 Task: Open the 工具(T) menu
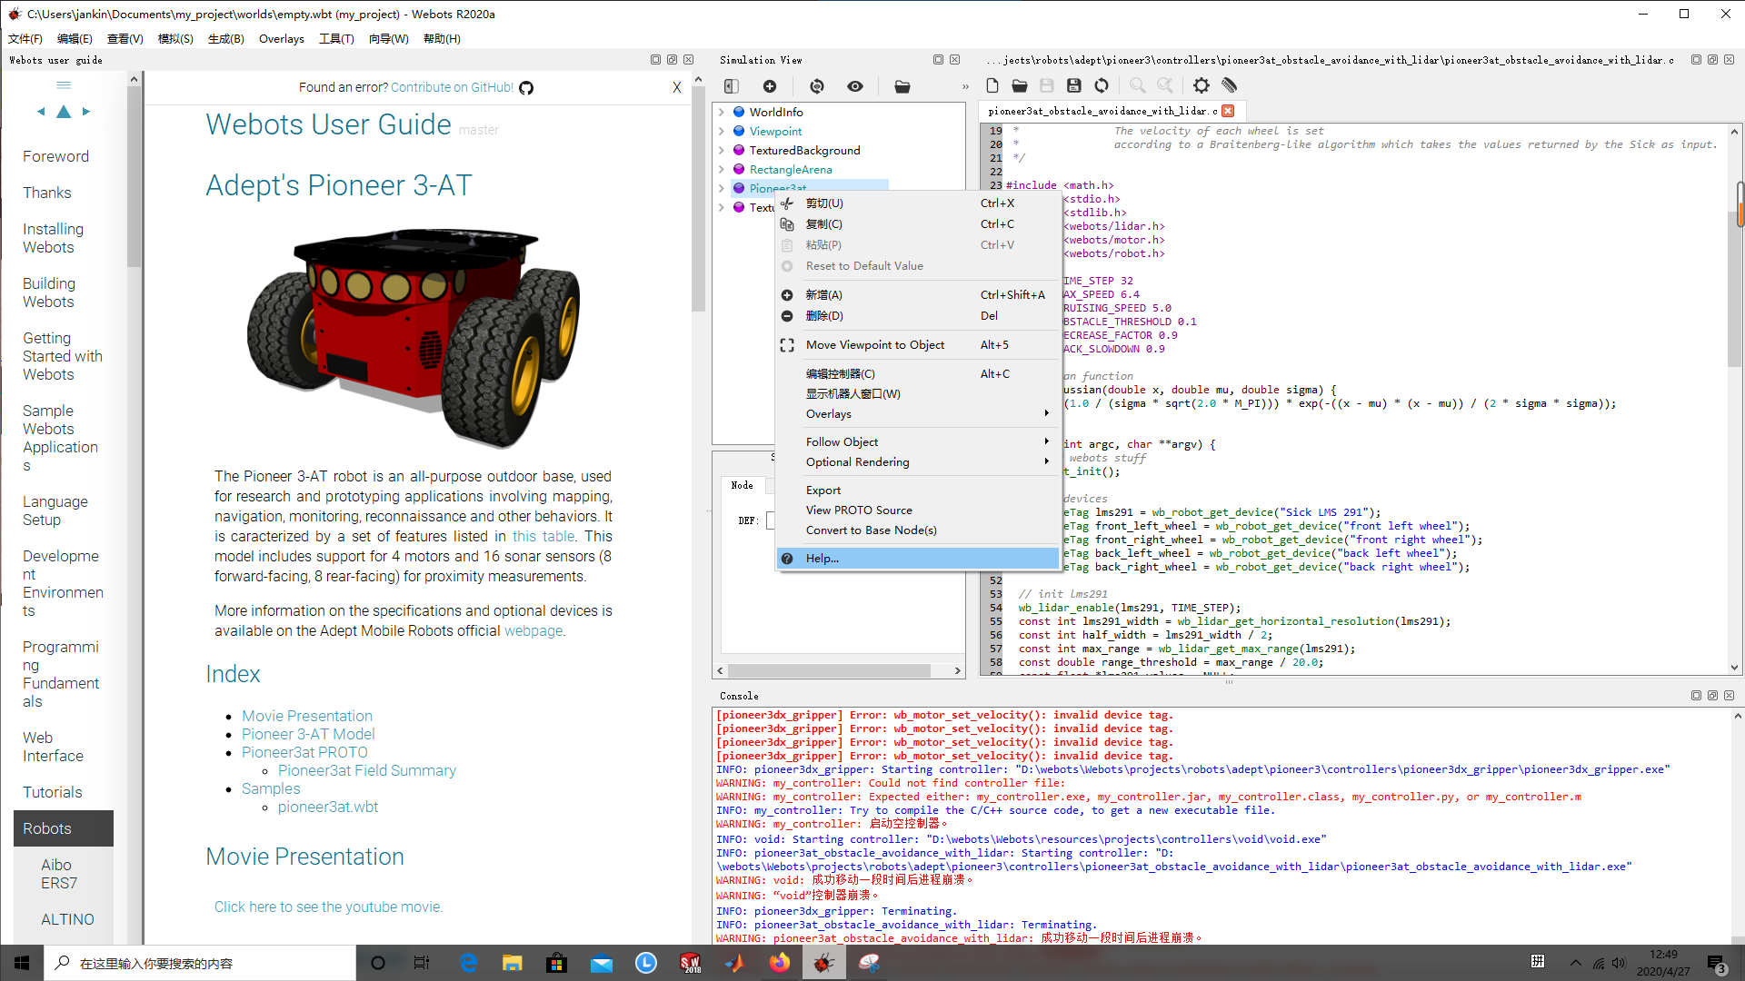click(x=336, y=38)
